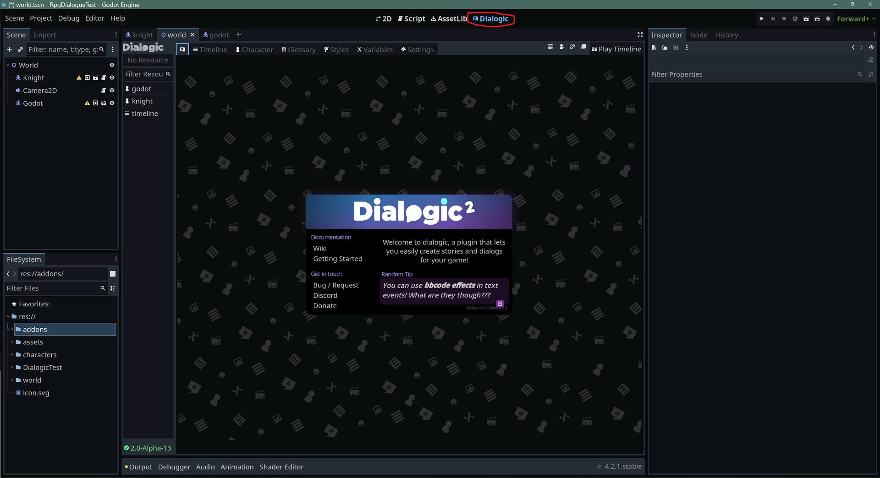The image size is (880, 478).
Task: Toggle visibility of the Godot node
Action: 112,103
